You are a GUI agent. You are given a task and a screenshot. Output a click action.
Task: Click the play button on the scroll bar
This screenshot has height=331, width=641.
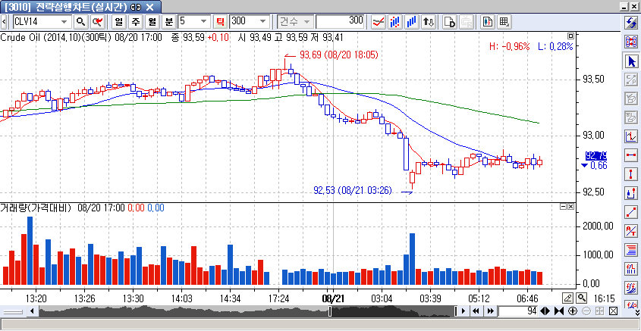pyautogui.click(x=463, y=311)
